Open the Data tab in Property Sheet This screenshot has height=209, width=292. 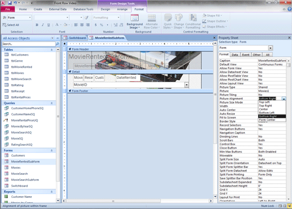pos(235,55)
